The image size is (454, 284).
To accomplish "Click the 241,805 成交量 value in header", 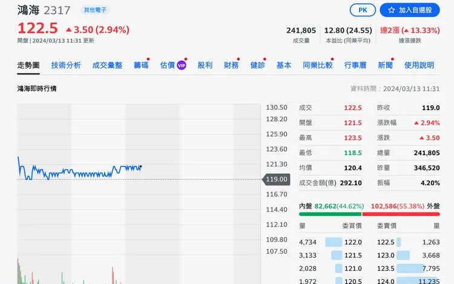I will tap(301, 30).
